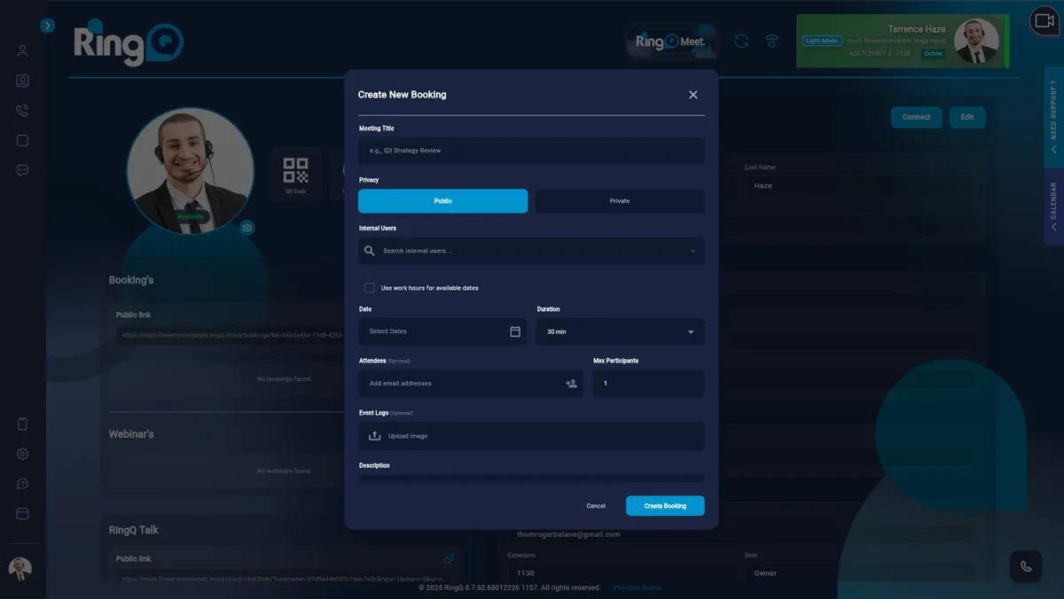Click the large profile photo
This screenshot has width=1064, height=599.
[x=190, y=171]
